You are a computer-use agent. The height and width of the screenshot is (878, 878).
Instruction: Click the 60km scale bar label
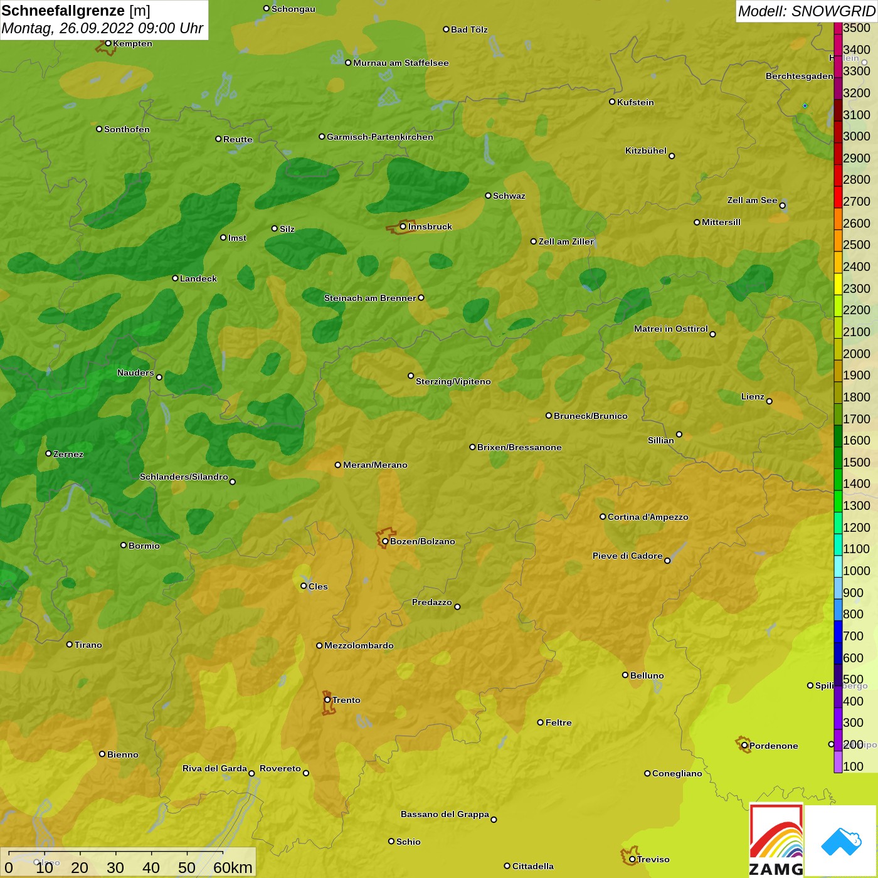[x=233, y=867]
